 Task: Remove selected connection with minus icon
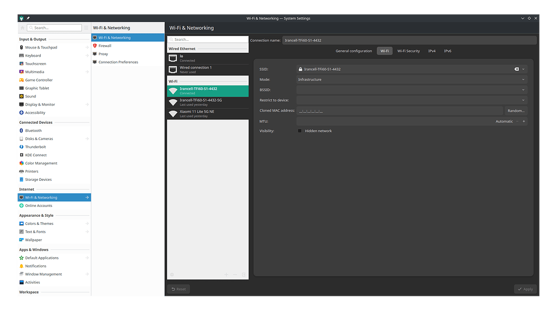235,275
